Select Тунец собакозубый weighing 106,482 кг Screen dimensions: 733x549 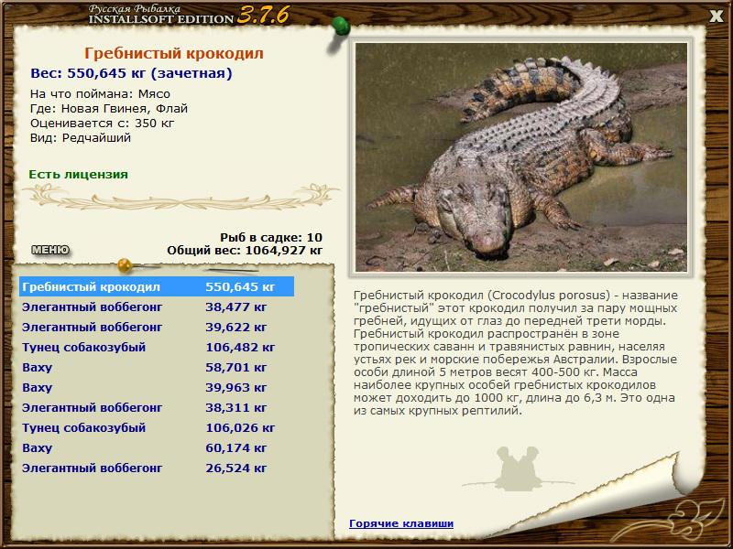[x=157, y=347]
